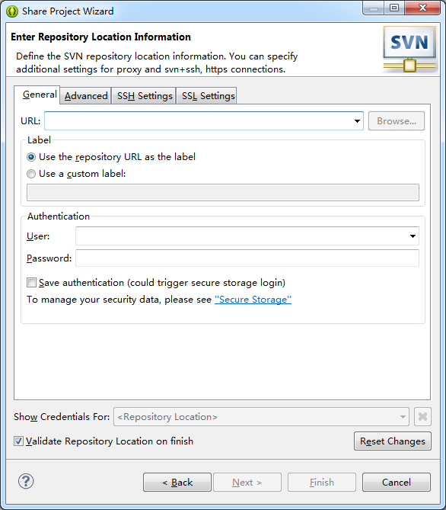This screenshot has height=510, width=446.
Task: Maximize the Share Project Wizard window
Action: click(394, 8)
